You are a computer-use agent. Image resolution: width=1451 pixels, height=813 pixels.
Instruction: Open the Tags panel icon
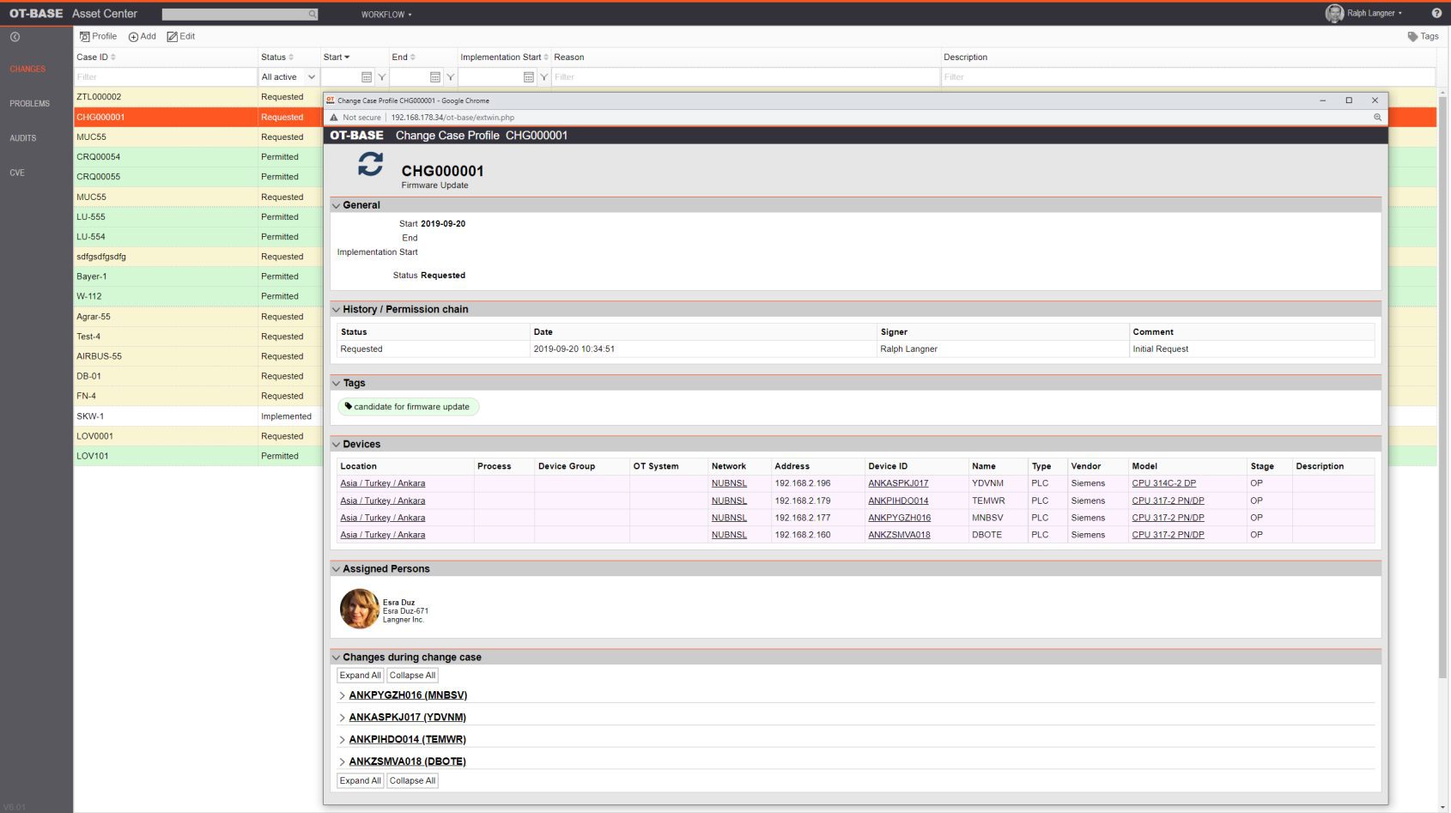click(1412, 37)
